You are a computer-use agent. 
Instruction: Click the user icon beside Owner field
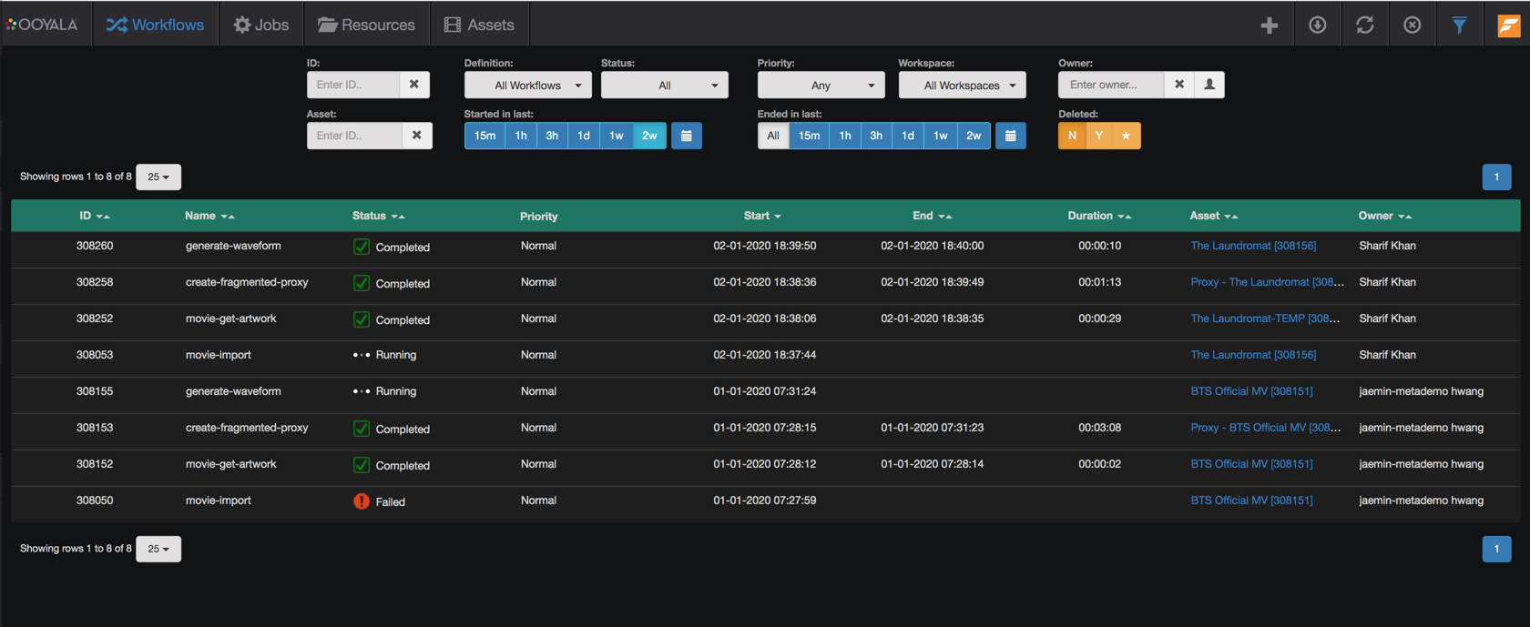coord(1209,85)
